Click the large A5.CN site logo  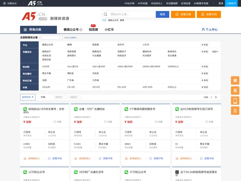pos(34,16)
